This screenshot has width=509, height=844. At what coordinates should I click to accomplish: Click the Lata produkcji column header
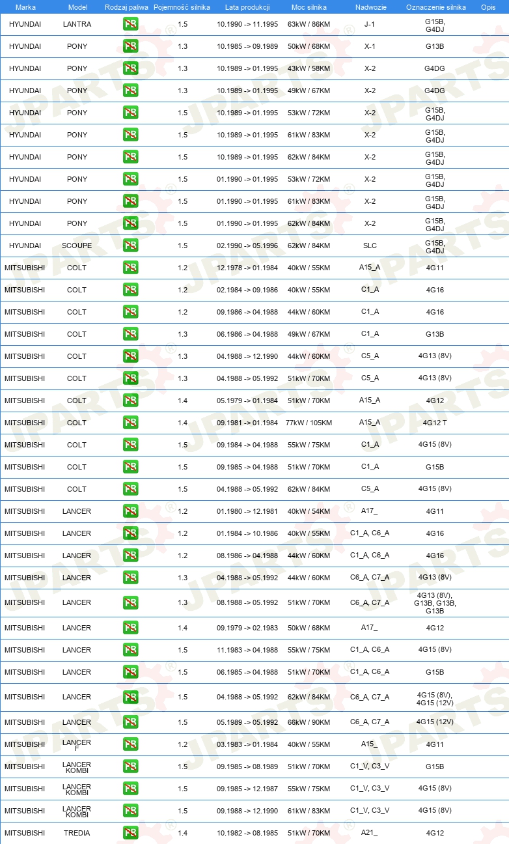coord(247,7)
